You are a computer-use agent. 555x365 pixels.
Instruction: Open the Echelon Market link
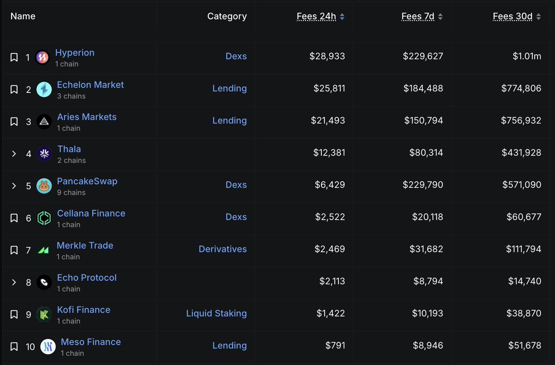tap(91, 85)
